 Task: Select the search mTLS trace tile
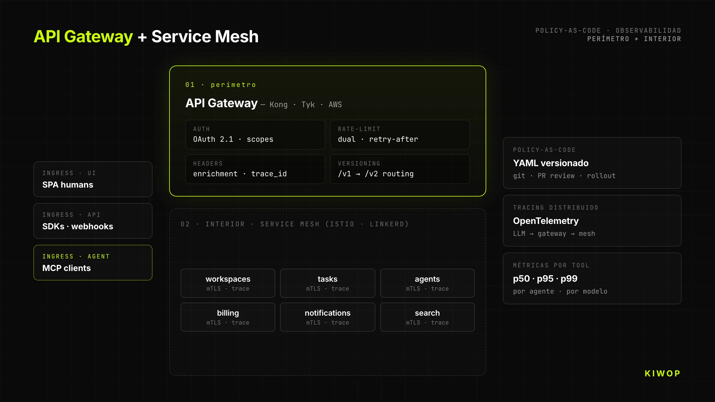tap(427, 317)
